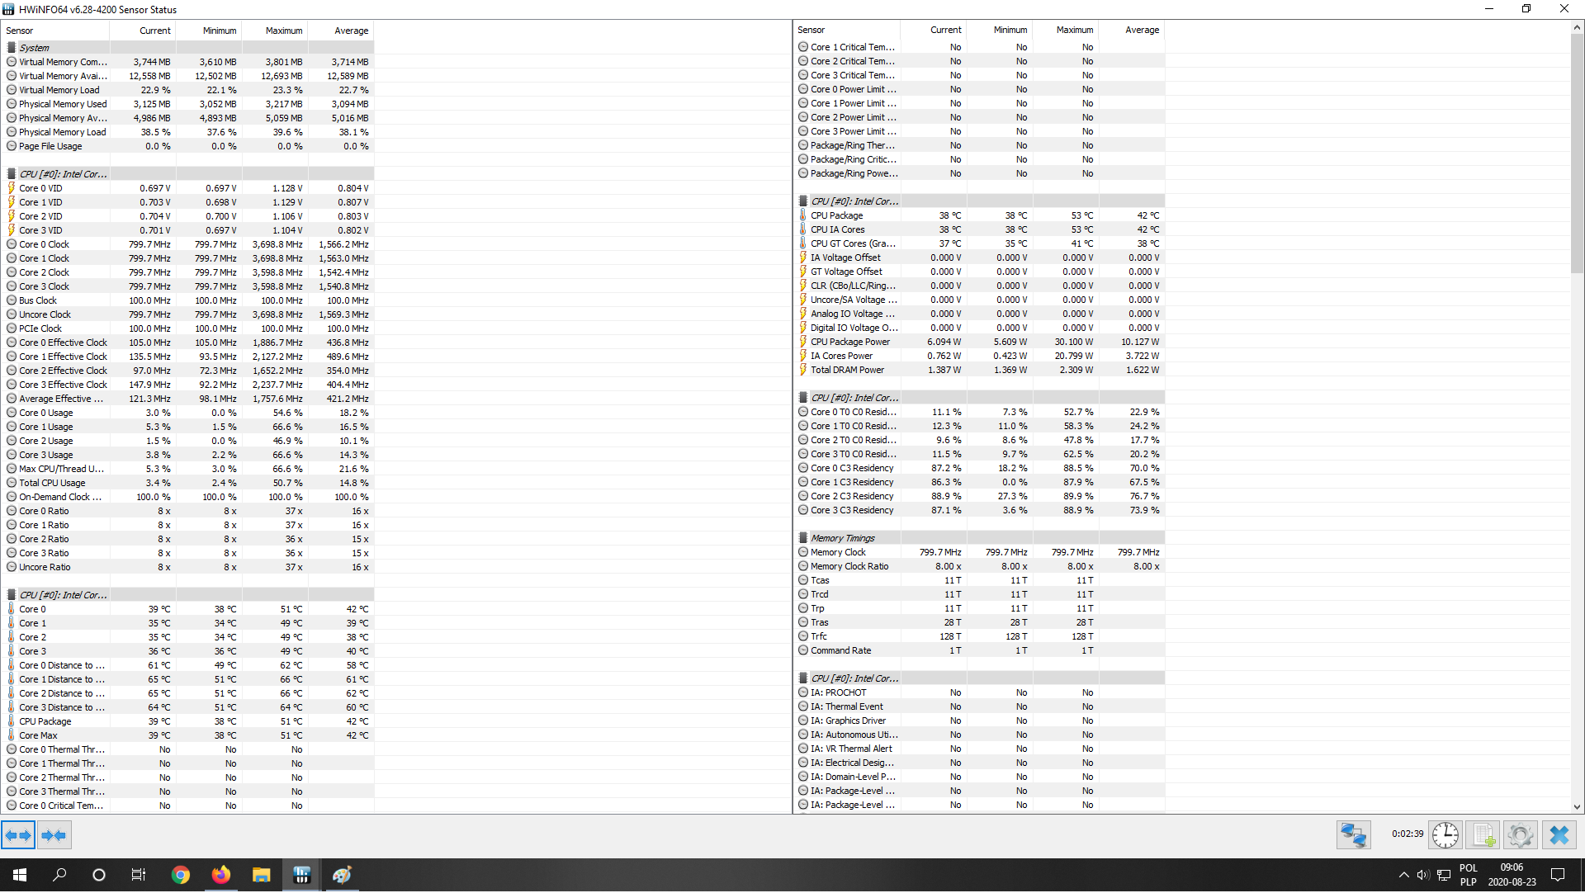The image size is (1585, 893).
Task: Click the shrink columns inward-arrows button
Action: (54, 836)
